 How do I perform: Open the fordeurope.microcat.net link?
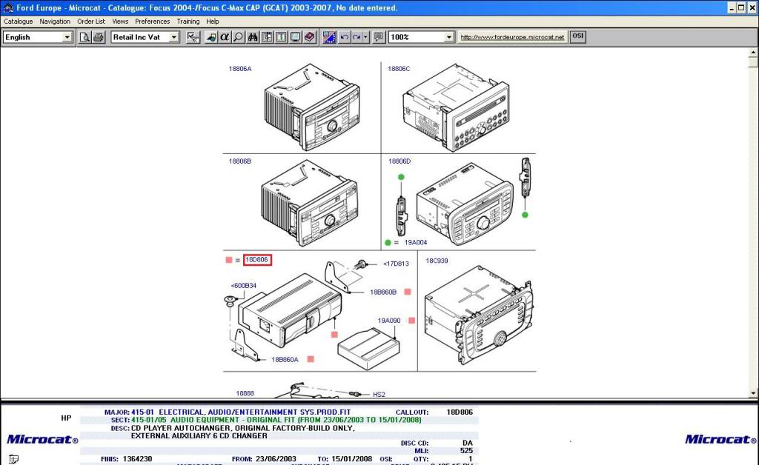(512, 37)
